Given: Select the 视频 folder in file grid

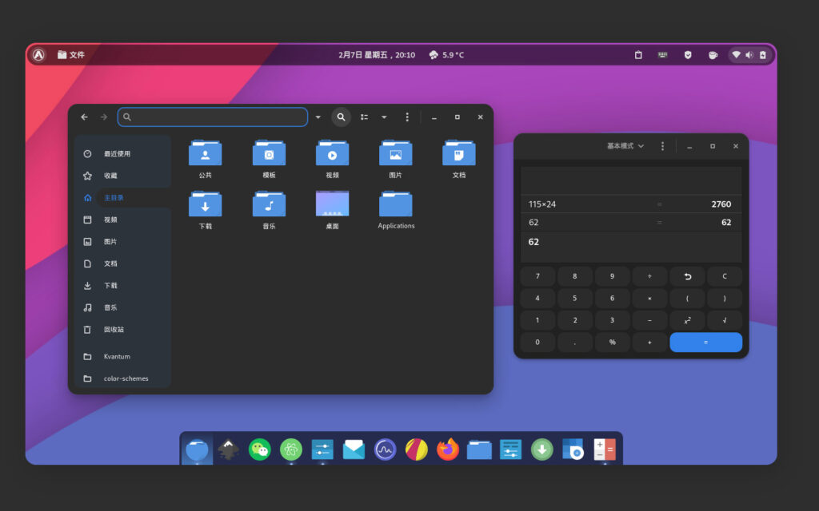Looking at the screenshot, I should point(332,153).
